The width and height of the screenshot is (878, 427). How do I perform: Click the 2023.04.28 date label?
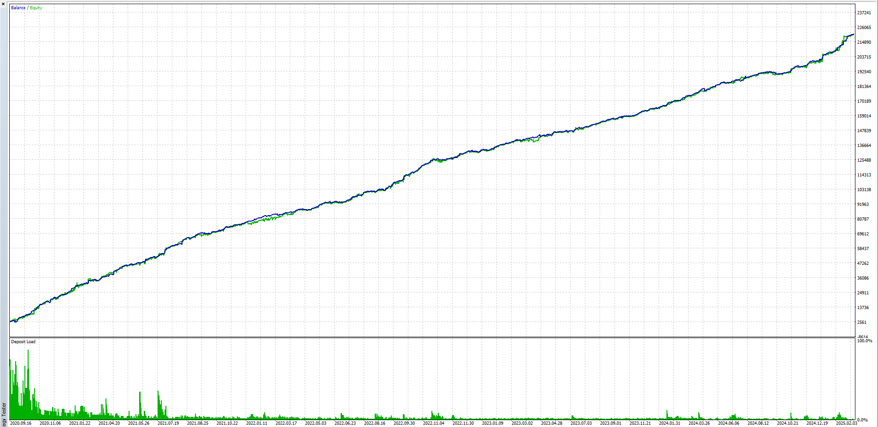coord(552,423)
